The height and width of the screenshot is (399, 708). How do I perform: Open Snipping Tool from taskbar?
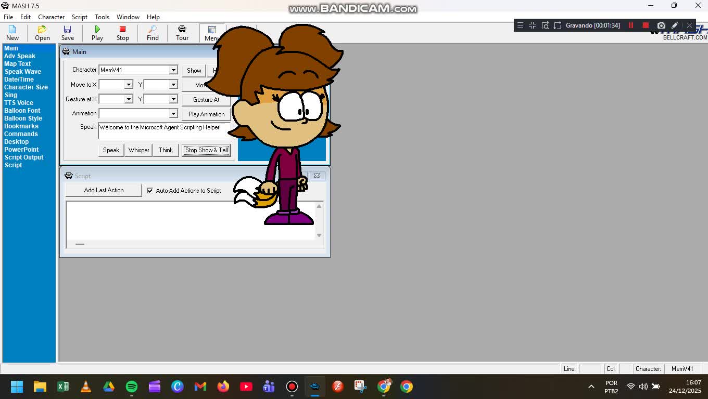tap(361, 387)
